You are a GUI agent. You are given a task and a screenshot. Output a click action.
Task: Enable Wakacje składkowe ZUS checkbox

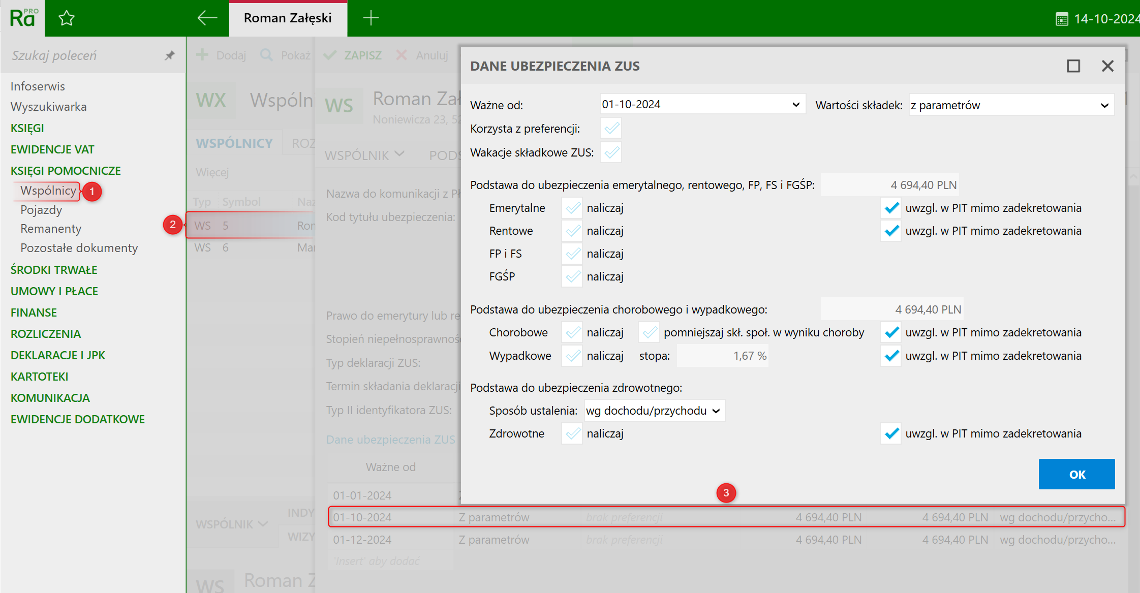tap(611, 152)
